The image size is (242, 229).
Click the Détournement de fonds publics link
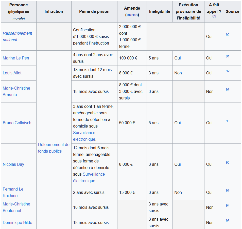pos(54,148)
